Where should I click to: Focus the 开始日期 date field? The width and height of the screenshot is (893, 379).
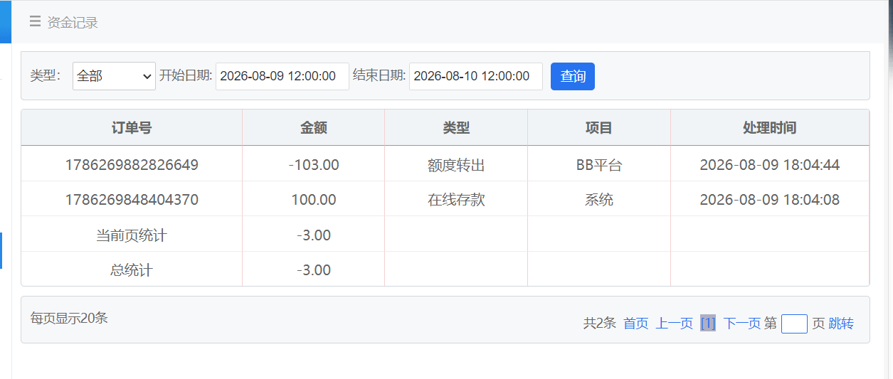pyautogui.click(x=282, y=76)
